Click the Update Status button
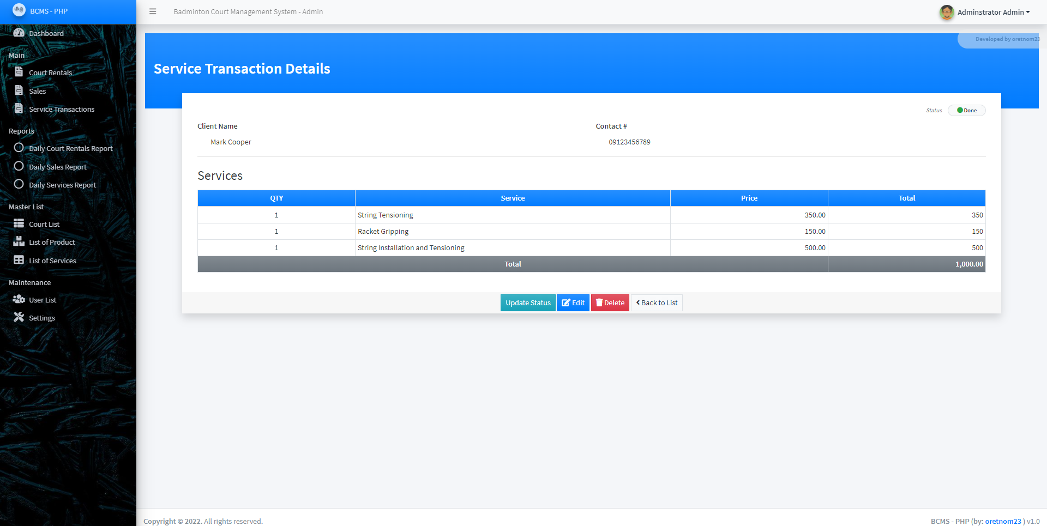 tap(528, 303)
